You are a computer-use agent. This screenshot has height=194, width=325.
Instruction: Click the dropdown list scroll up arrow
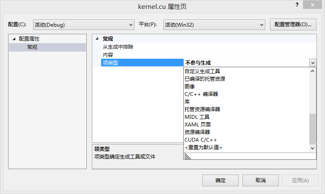[313, 71]
